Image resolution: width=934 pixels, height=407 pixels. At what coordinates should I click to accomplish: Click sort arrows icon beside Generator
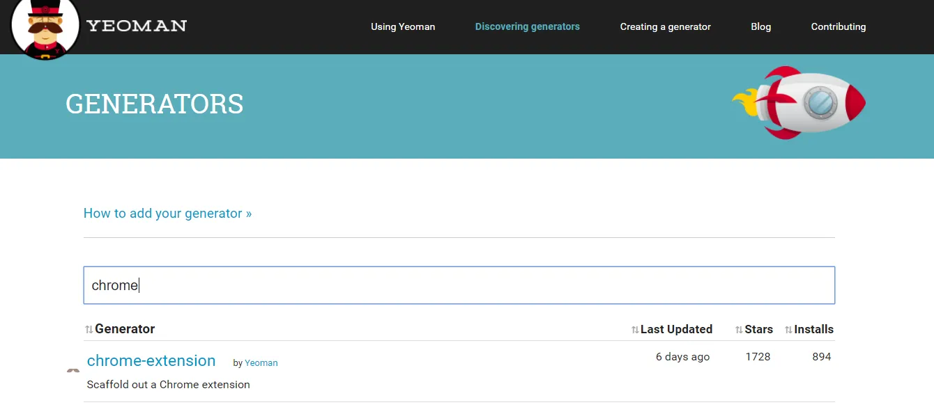click(x=89, y=330)
